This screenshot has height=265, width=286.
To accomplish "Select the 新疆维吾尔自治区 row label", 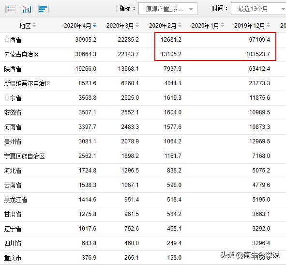I will [28, 83].
